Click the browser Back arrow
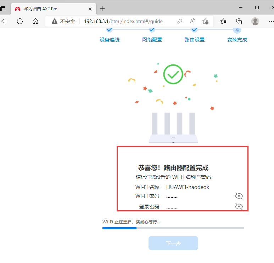This screenshot has height=263, width=274. 4,21
